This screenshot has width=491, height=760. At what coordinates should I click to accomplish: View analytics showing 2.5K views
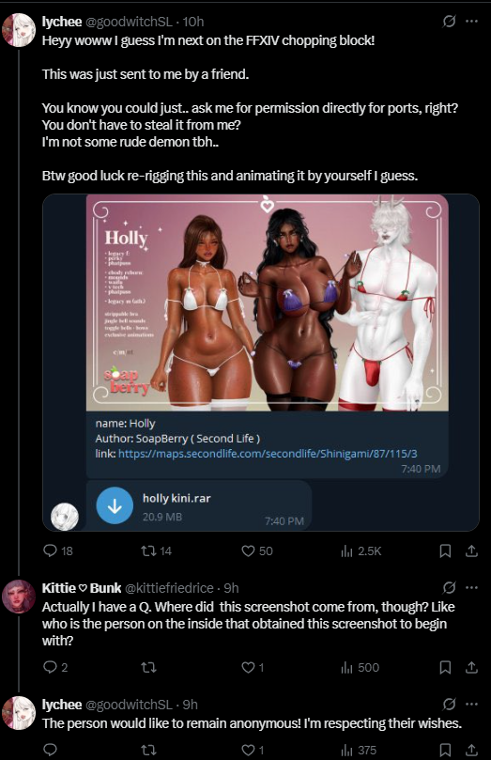click(x=361, y=551)
